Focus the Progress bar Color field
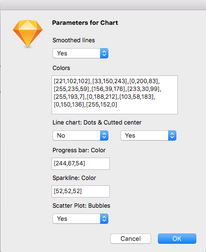This screenshot has height=252, width=206. coord(81,163)
